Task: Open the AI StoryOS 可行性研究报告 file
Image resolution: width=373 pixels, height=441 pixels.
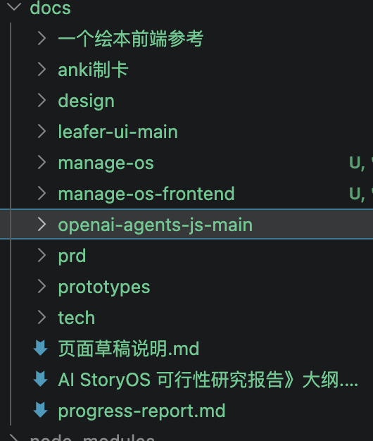Action: pos(208,380)
